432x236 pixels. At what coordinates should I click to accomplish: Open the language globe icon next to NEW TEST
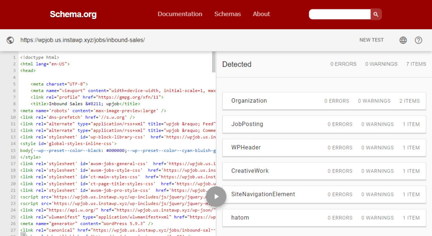pyautogui.click(x=403, y=40)
